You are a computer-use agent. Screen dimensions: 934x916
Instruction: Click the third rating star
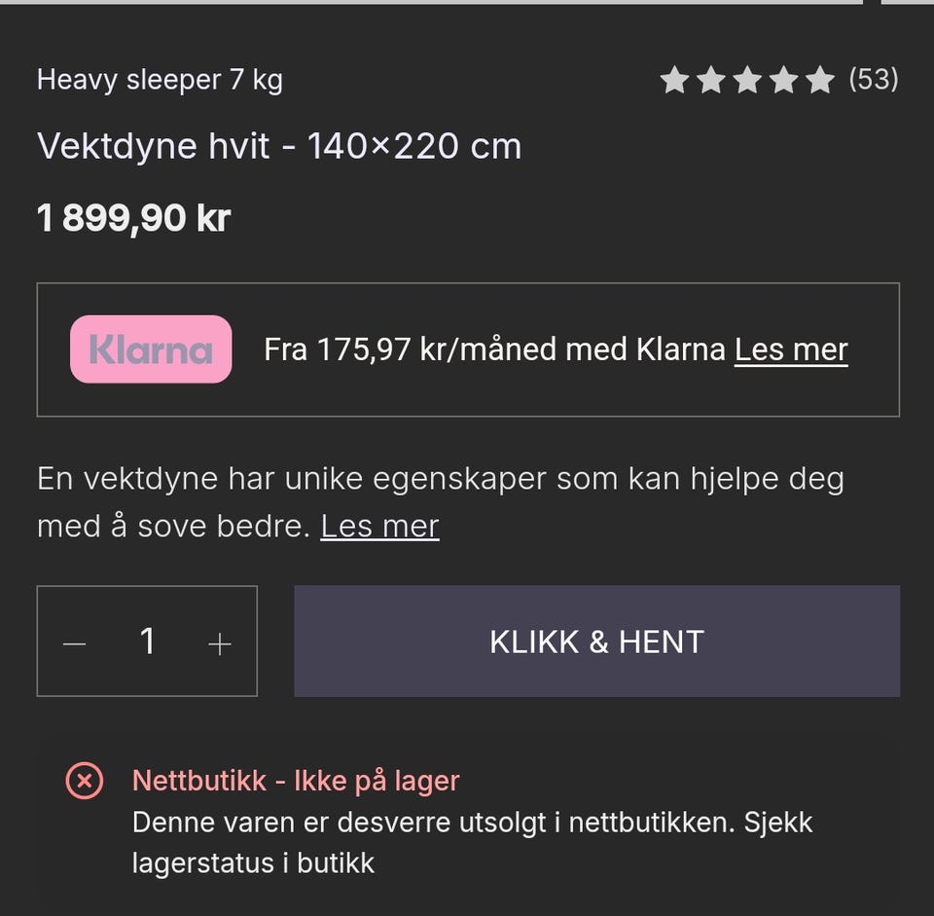pyautogui.click(x=747, y=80)
